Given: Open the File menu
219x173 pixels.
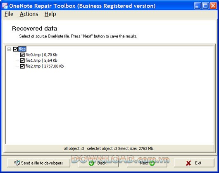Looking at the screenshot, I should [9, 14].
